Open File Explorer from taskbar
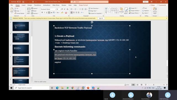 coord(62,88)
